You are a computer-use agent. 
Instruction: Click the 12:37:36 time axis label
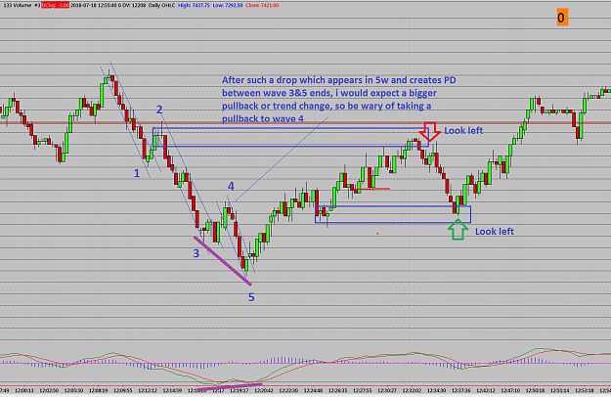tap(461, 390)
